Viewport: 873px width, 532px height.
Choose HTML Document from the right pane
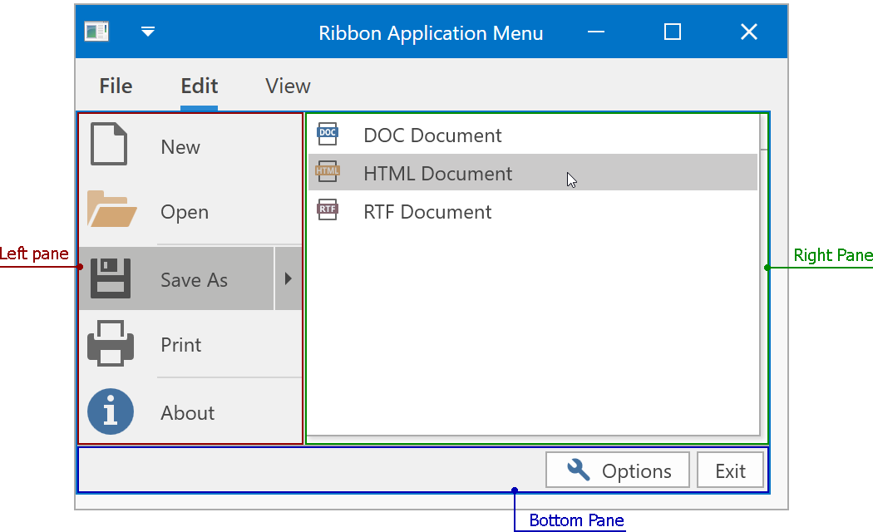coord(437,173)
